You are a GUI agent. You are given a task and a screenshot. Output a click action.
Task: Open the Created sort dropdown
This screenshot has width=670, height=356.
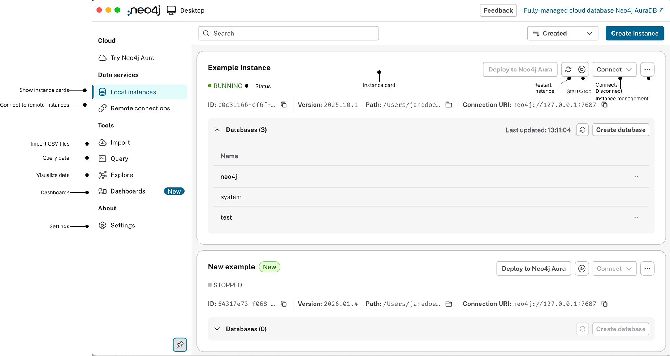coord(563,34)
